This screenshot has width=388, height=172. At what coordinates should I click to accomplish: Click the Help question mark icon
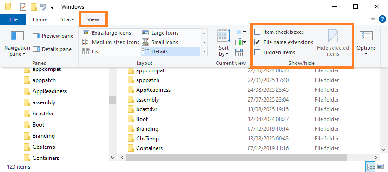(x=382, y=19)
